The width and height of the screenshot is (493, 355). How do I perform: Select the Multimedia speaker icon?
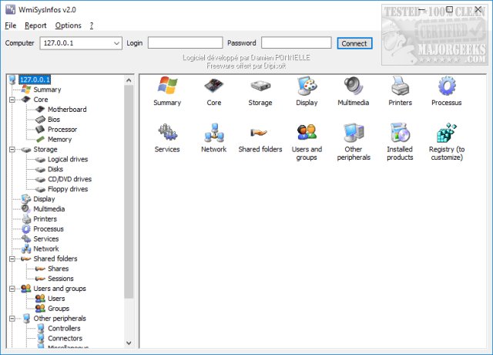coord(353,86)
